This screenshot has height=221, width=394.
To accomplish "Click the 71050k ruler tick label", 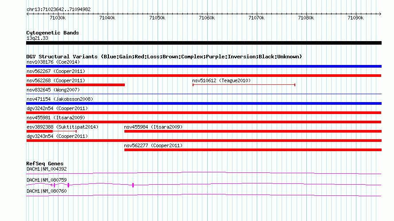I will [x=157, y=18].
